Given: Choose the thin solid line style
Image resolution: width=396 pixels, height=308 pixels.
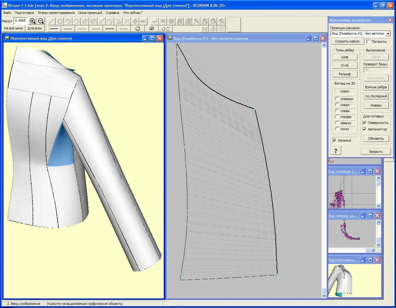Looking at the screenshot, I should (68, 29).
